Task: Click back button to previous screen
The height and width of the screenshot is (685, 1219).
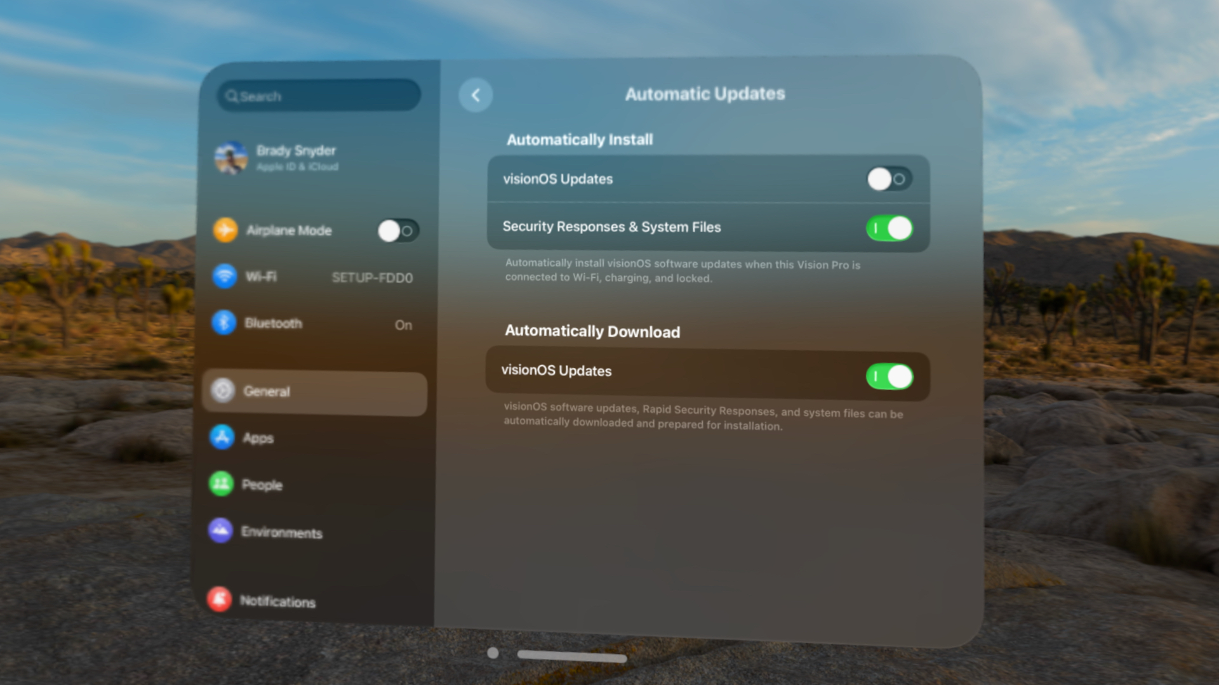Action: click(x=476, y=94)
